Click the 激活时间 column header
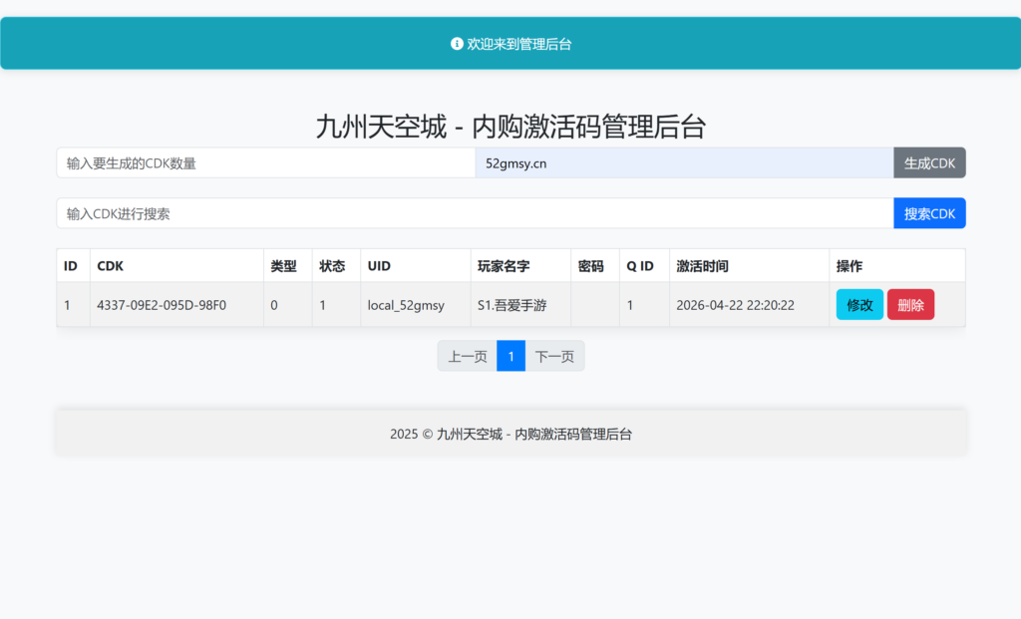 [x=702, y=266]
